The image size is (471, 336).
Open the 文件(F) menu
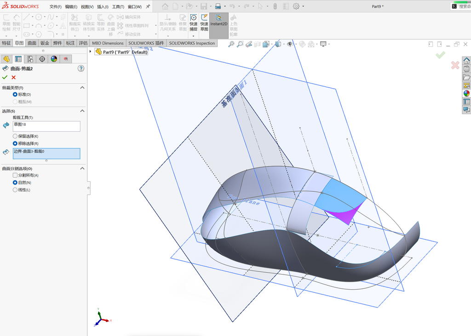coord(56,6)
